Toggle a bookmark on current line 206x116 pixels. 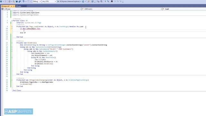[112, 1]
